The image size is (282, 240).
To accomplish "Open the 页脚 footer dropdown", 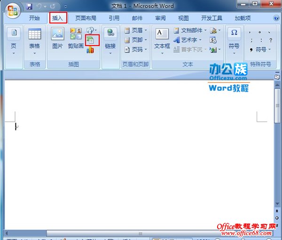I will [x=136, y=40].
